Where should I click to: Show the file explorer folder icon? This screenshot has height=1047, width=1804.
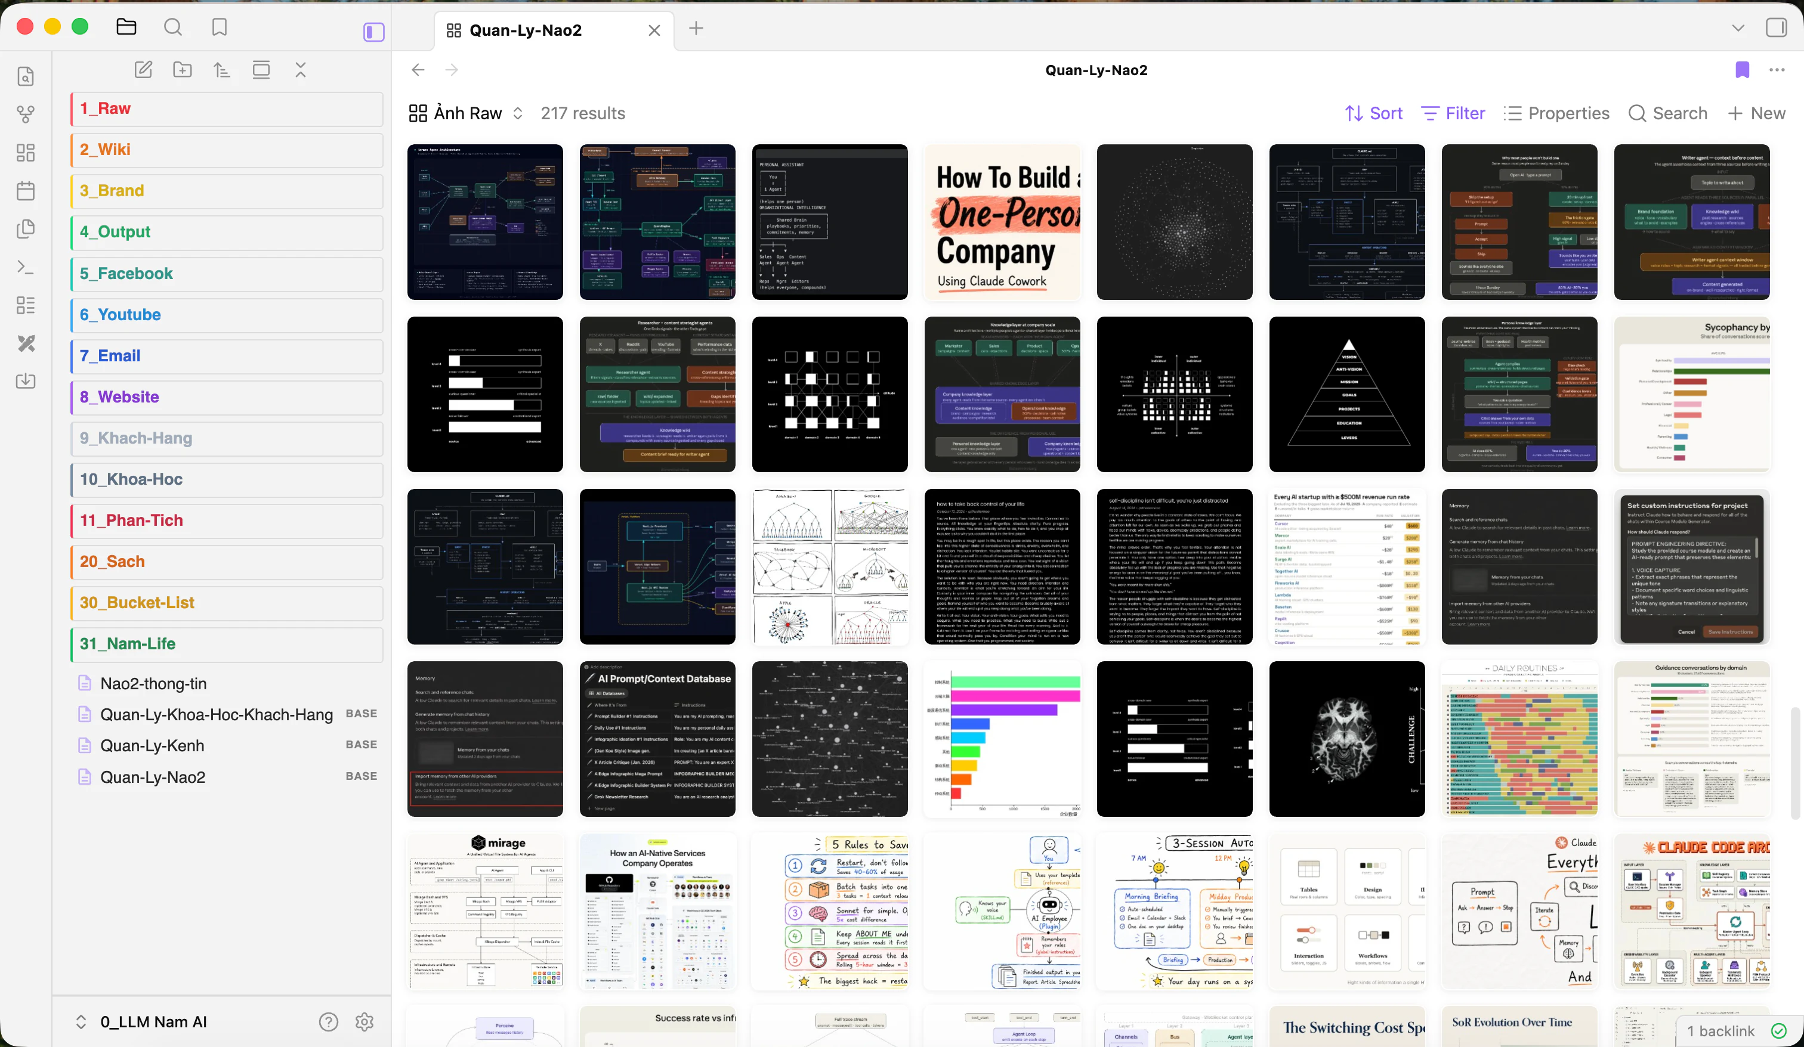[126, 27]
